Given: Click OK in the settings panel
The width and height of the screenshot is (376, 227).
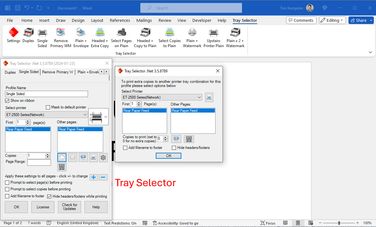Looking at the screenshot, I should [16, 207].
